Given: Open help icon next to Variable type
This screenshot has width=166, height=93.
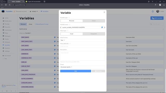Looking at the screenshot, I should click(69, 18).
